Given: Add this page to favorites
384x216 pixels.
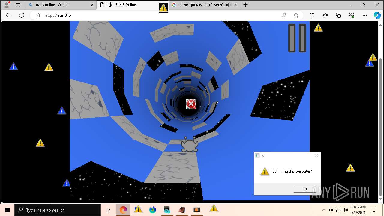Looking at the screenshot, I should click(296, 15).
